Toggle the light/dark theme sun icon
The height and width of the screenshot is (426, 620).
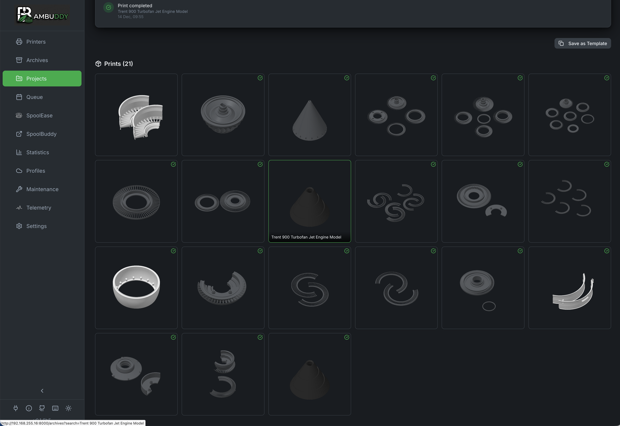(x=68, y=408)
